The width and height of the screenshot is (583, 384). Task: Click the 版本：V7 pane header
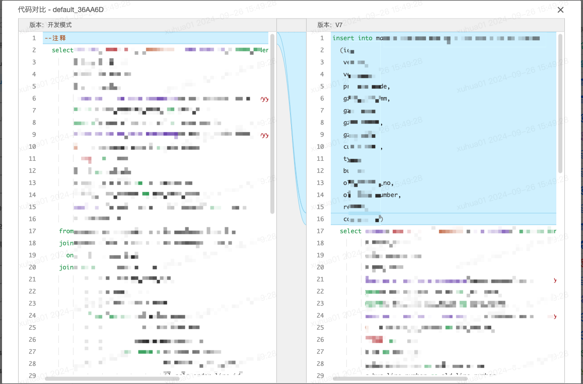tap(330, 25)
